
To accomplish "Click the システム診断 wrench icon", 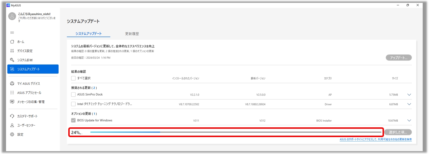I will 12,60.
